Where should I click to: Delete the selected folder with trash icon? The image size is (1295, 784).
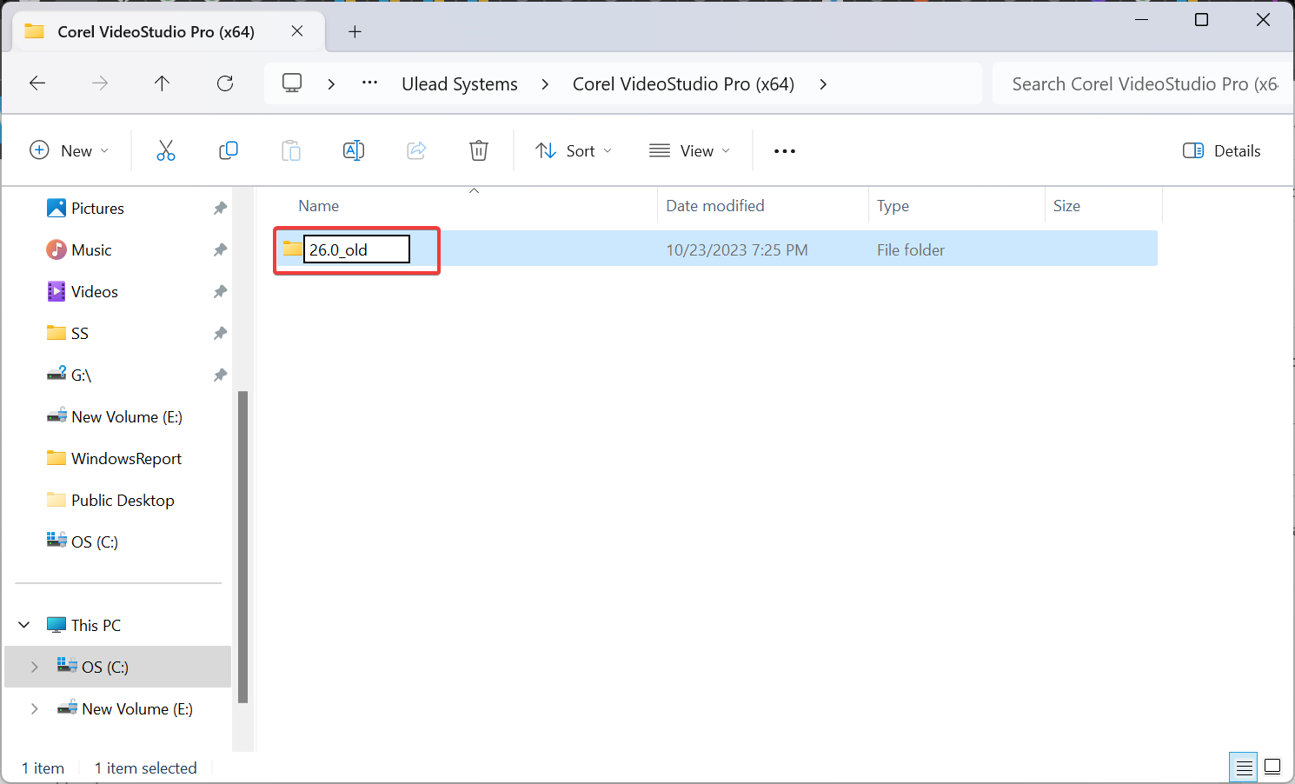[x=479, y=150]
